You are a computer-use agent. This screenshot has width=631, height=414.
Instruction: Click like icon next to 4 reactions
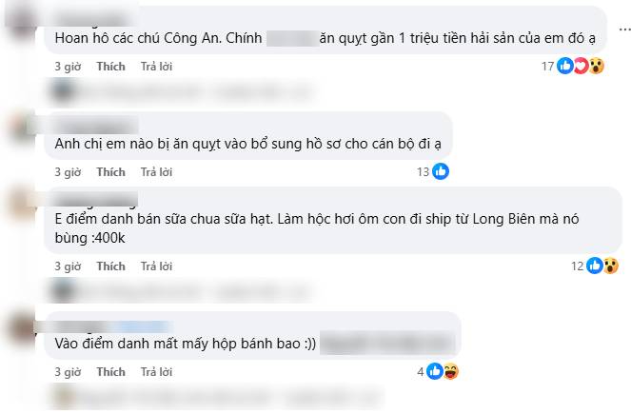coord(435,371)
